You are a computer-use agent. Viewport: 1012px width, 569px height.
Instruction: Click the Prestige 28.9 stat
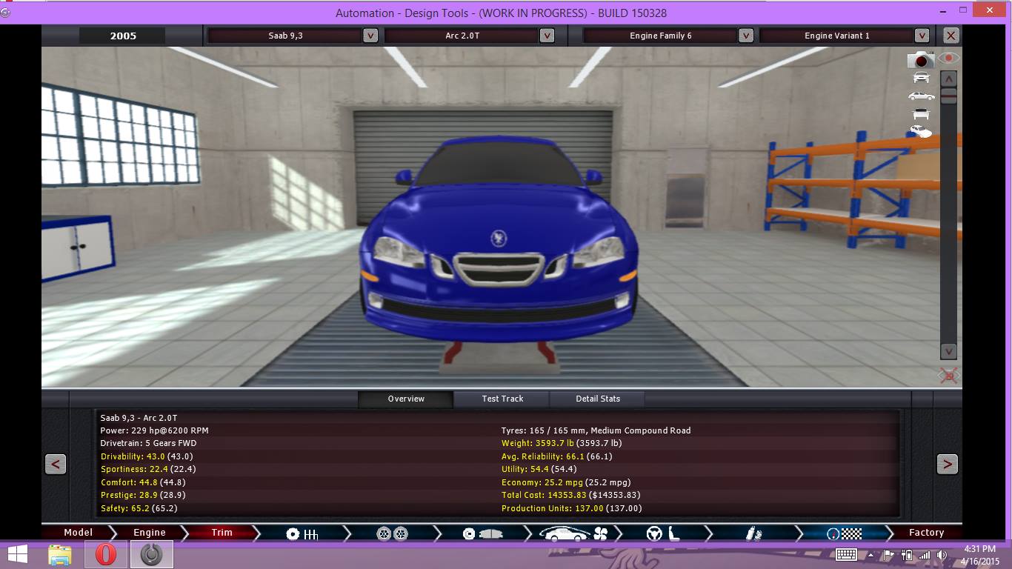click(x=143, y=495)
